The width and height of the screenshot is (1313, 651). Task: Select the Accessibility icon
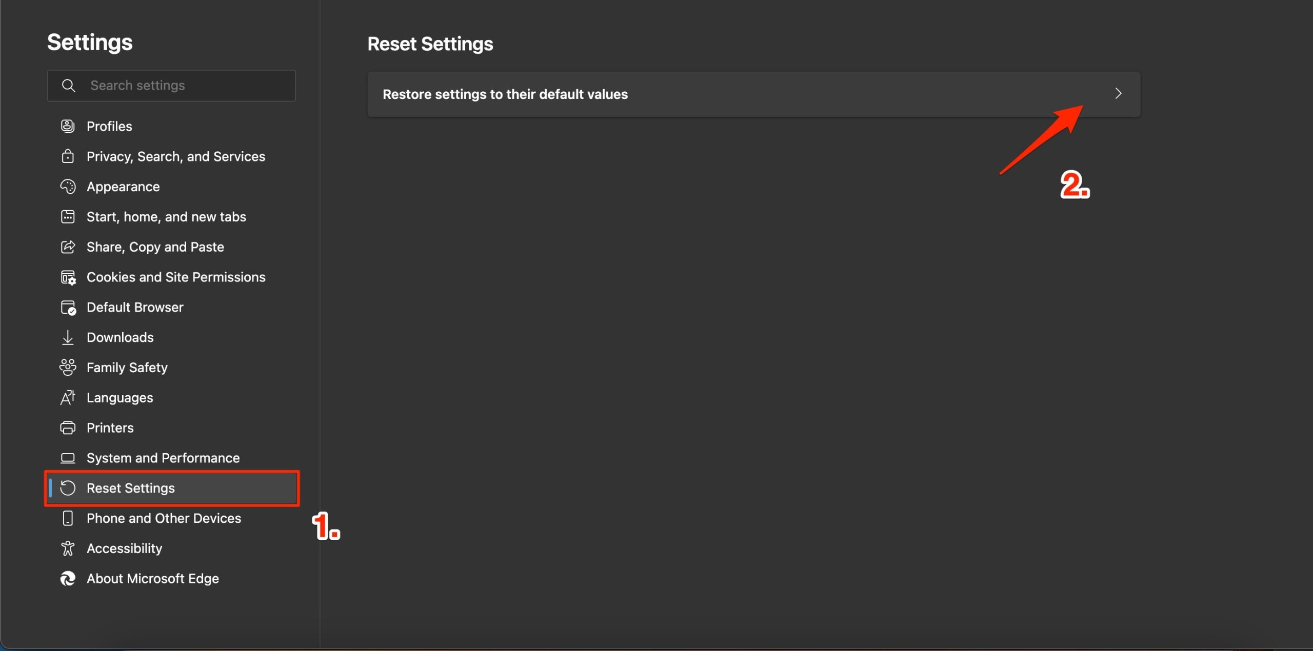68,548
